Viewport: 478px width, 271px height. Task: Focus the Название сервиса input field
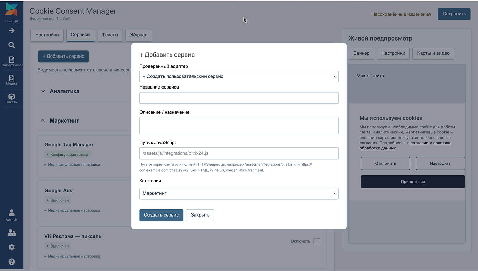(239, 98)
